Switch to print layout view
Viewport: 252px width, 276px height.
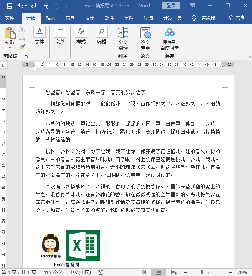[158, 273]
